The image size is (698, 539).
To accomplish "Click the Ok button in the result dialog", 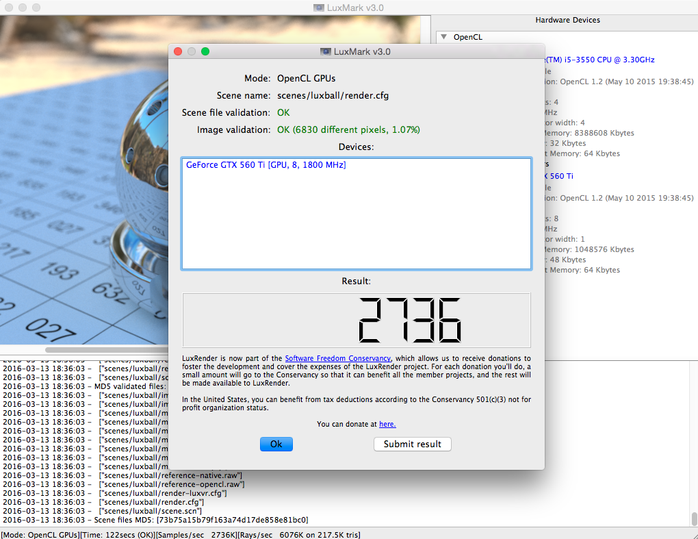I will click(x=276, y=444).
